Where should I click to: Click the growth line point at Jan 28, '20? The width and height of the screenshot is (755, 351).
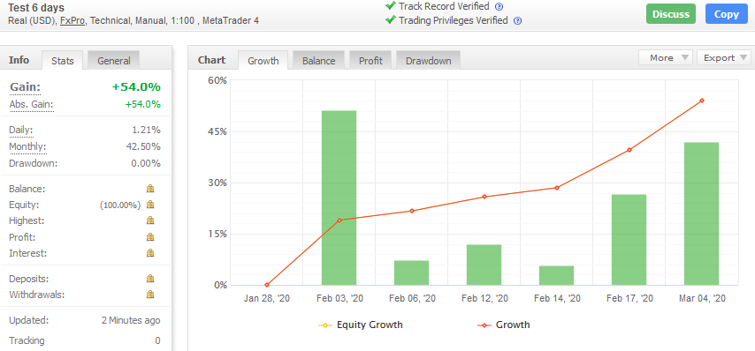coord(267,285)
